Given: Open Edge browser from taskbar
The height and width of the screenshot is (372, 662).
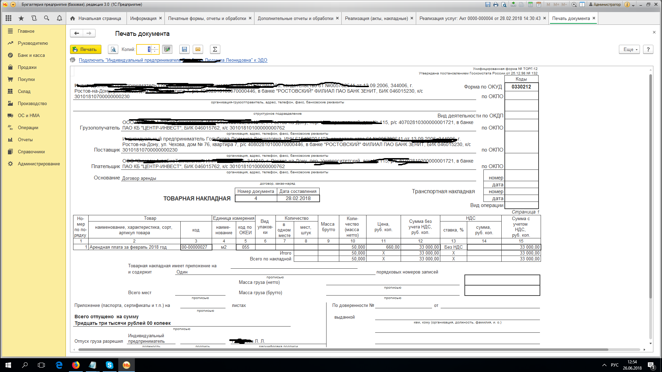Looking at the screenshot, I should 59,365.
